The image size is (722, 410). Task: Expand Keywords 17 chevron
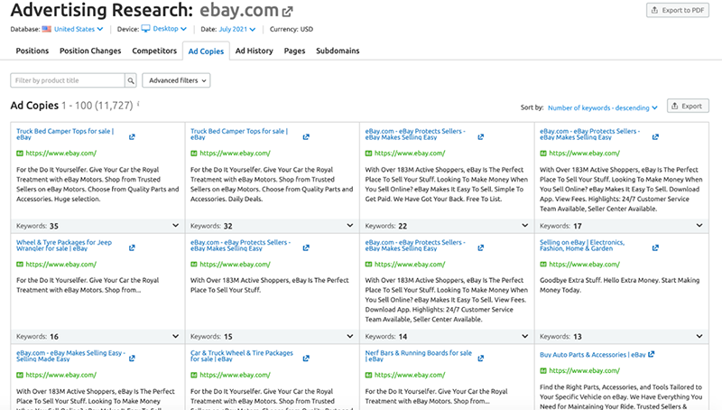pos(699,225)
